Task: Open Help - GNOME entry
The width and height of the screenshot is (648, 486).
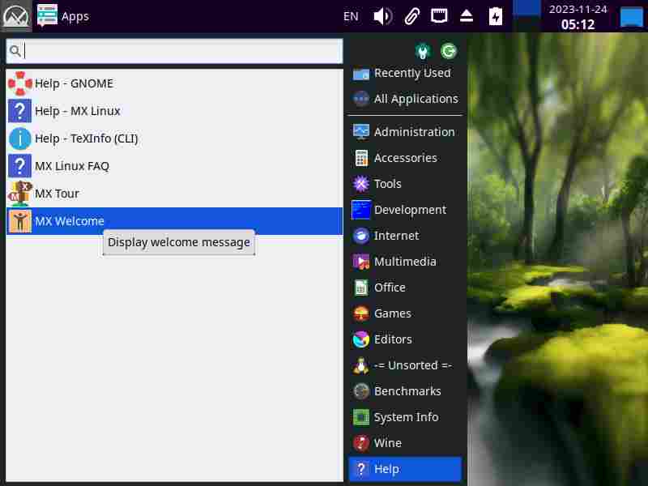Action: click(x=174, y=83)
